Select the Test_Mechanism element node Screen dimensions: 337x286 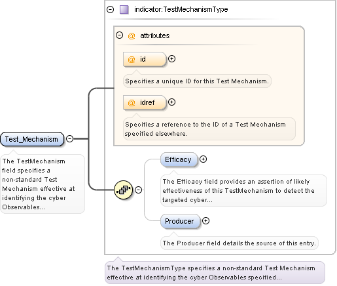[32, 139]
